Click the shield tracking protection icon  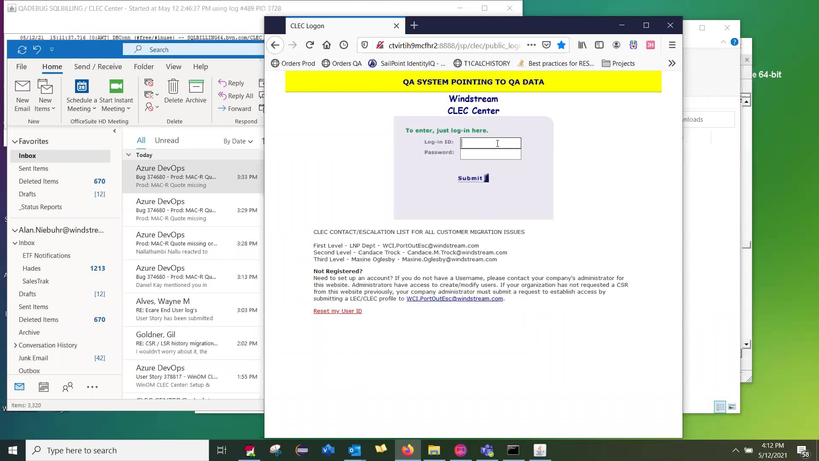(x=365, y=45)
